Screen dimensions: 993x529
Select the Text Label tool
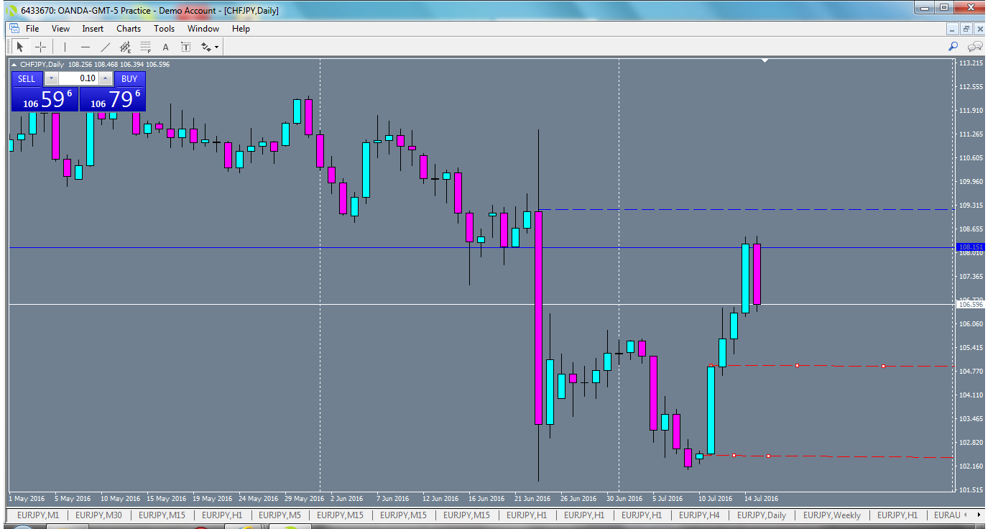tap(185, 46)
